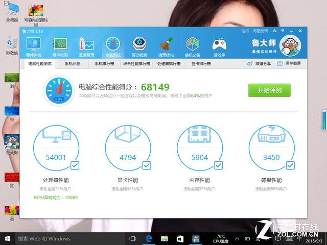
Task: Click the CPU温度 78°C taskbar readout
Action: [221, 239]
